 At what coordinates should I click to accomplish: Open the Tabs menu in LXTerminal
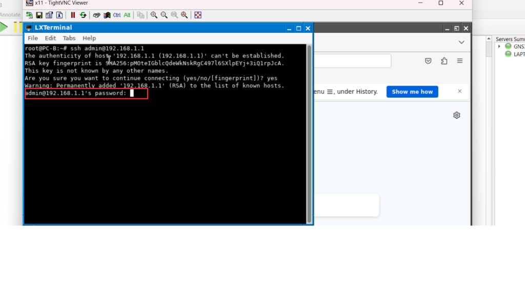click(69, 38)
